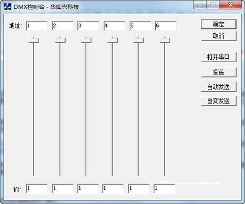This screenshot has height=204, width=245.
Task: Click the 自变发送 button
Action: click(x=219, y=101)
